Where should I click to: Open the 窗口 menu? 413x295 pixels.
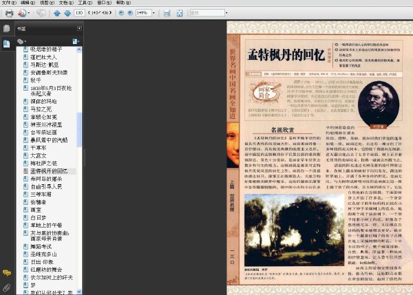tap(104, 3)
